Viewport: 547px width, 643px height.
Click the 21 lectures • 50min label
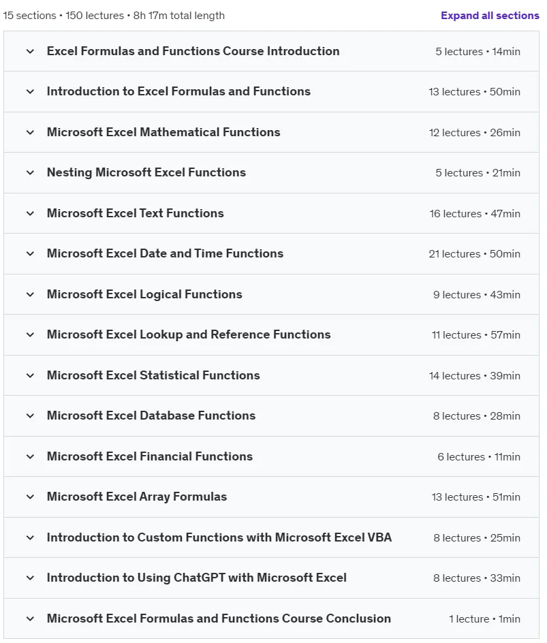click(474, 254)
